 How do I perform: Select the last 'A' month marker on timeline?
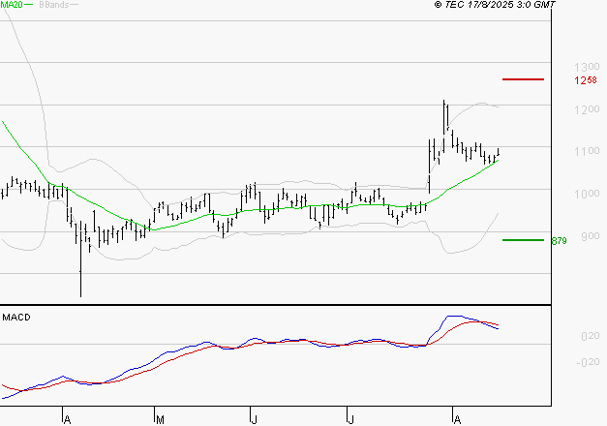[455, 418]
